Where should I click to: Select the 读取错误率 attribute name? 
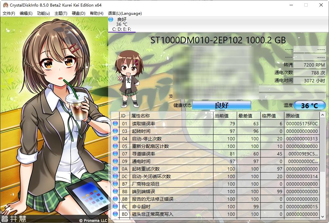pos(143,124)
